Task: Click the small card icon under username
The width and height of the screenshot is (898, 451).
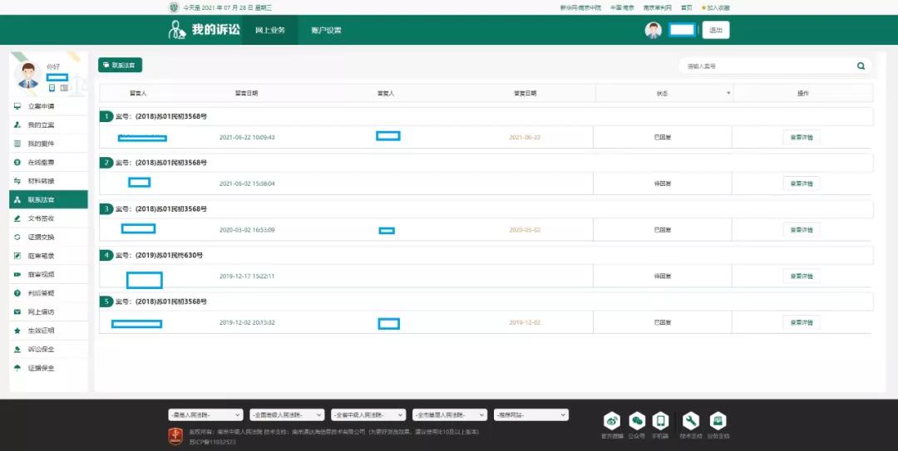Action: [x=63, y=87]
